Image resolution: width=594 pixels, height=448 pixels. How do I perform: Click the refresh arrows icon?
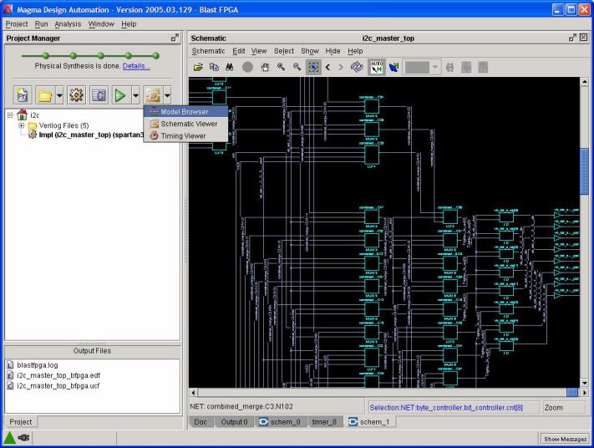coord(357,68)
